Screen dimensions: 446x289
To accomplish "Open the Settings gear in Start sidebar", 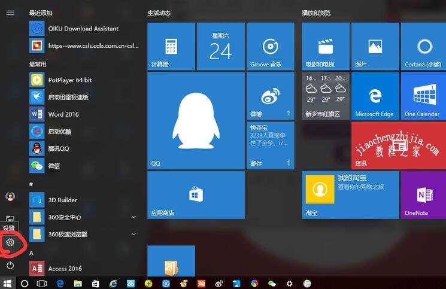I will [x=10, y=242].
